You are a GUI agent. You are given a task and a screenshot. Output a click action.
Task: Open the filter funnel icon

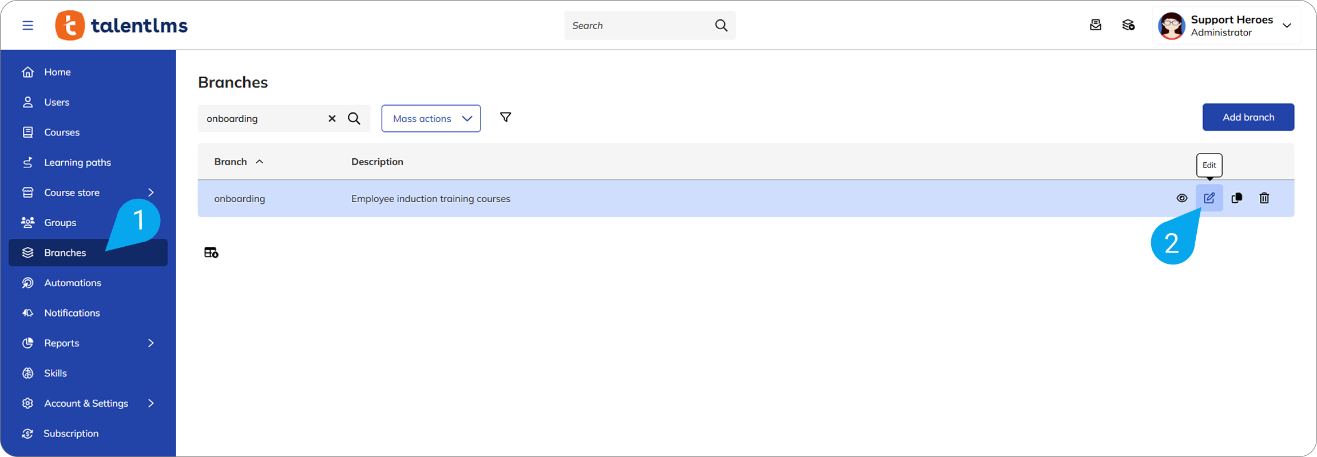click(x=505, y=118)
